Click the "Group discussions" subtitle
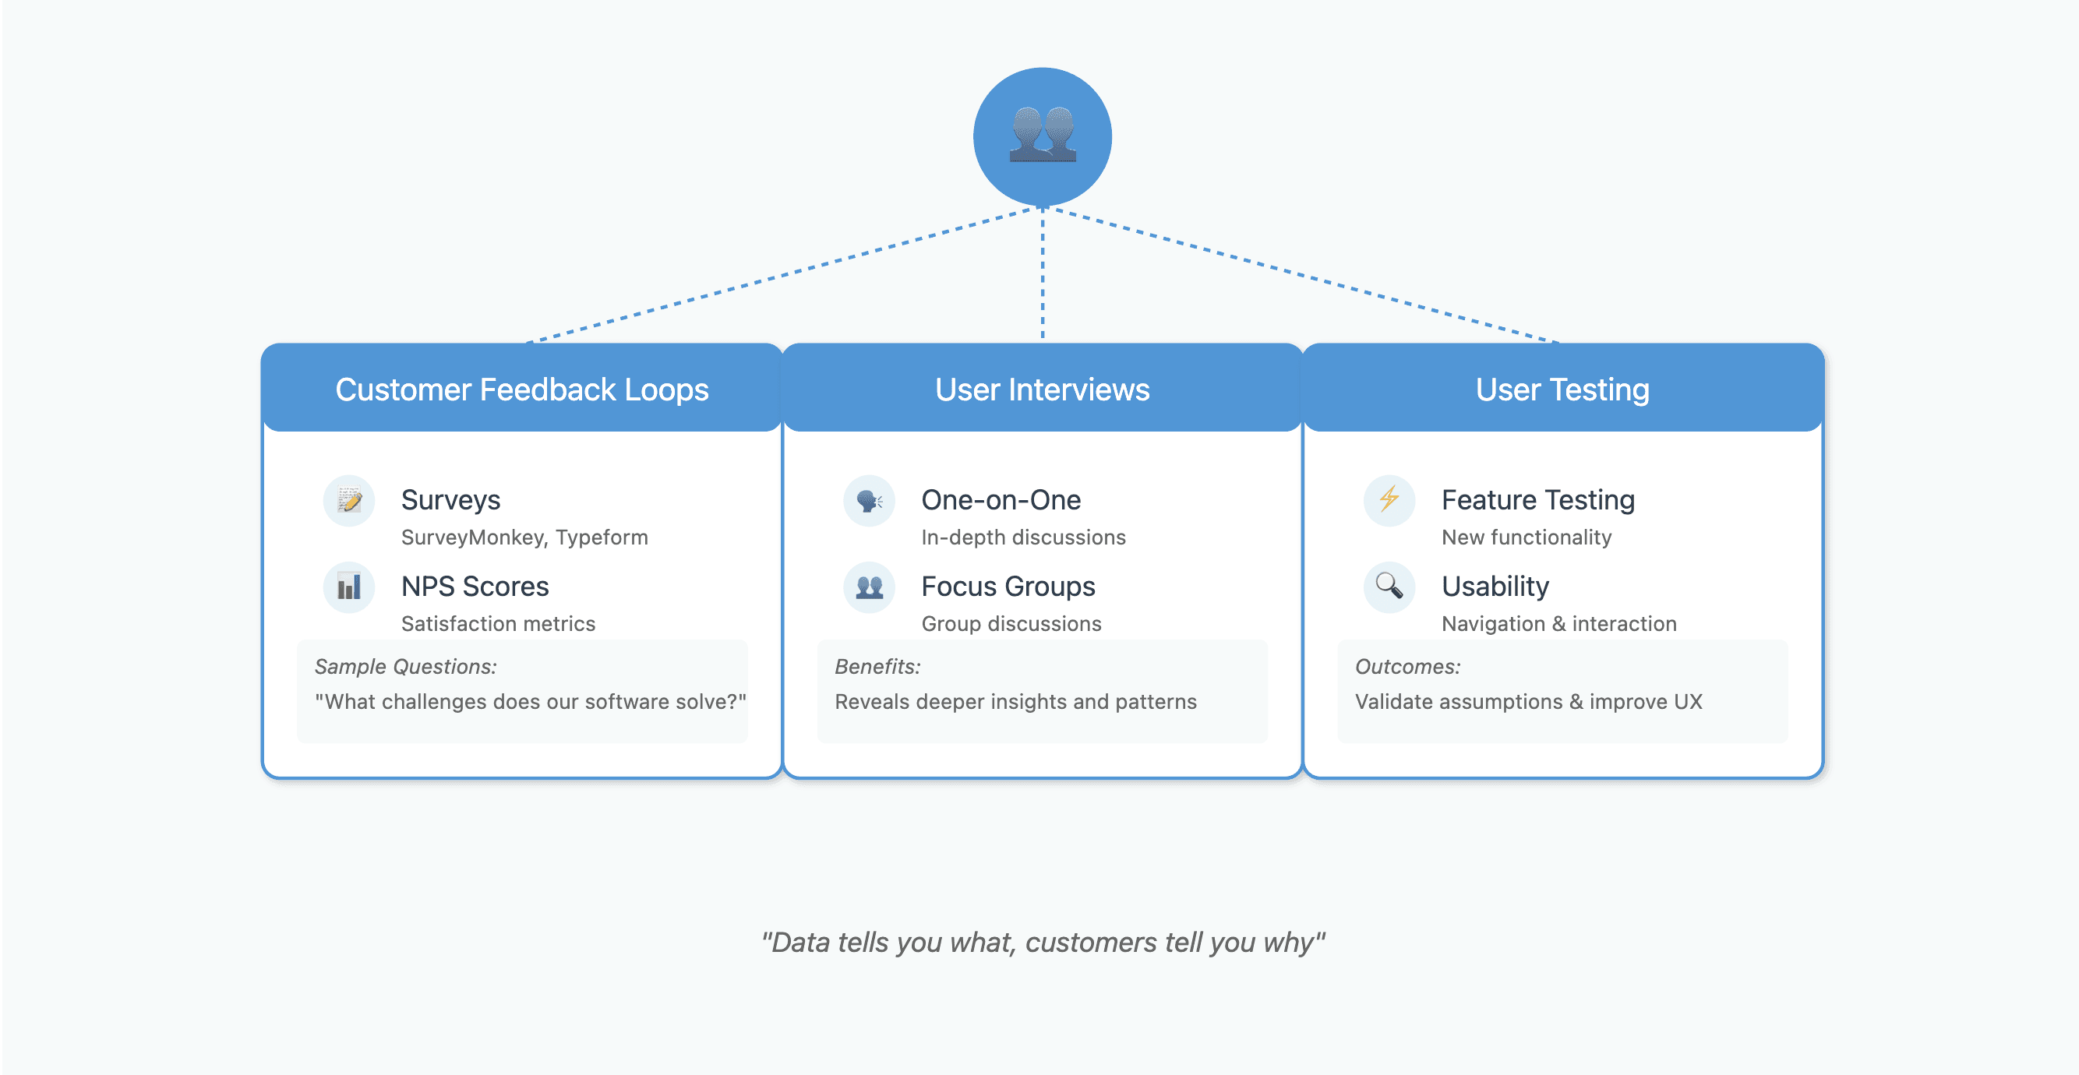 tap(1011, 624)
